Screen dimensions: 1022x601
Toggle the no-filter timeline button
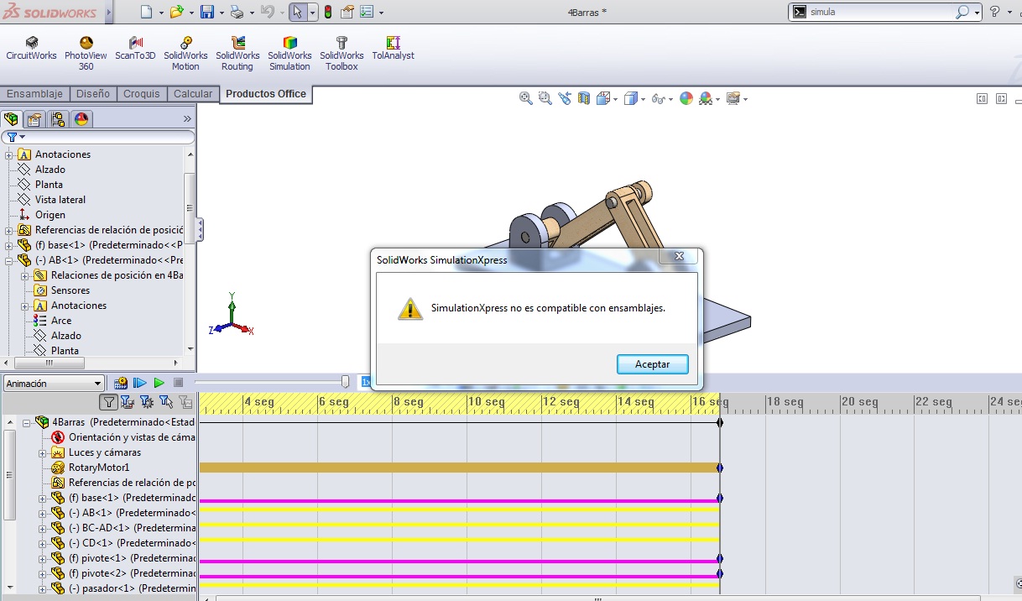(x=109, y=402)
